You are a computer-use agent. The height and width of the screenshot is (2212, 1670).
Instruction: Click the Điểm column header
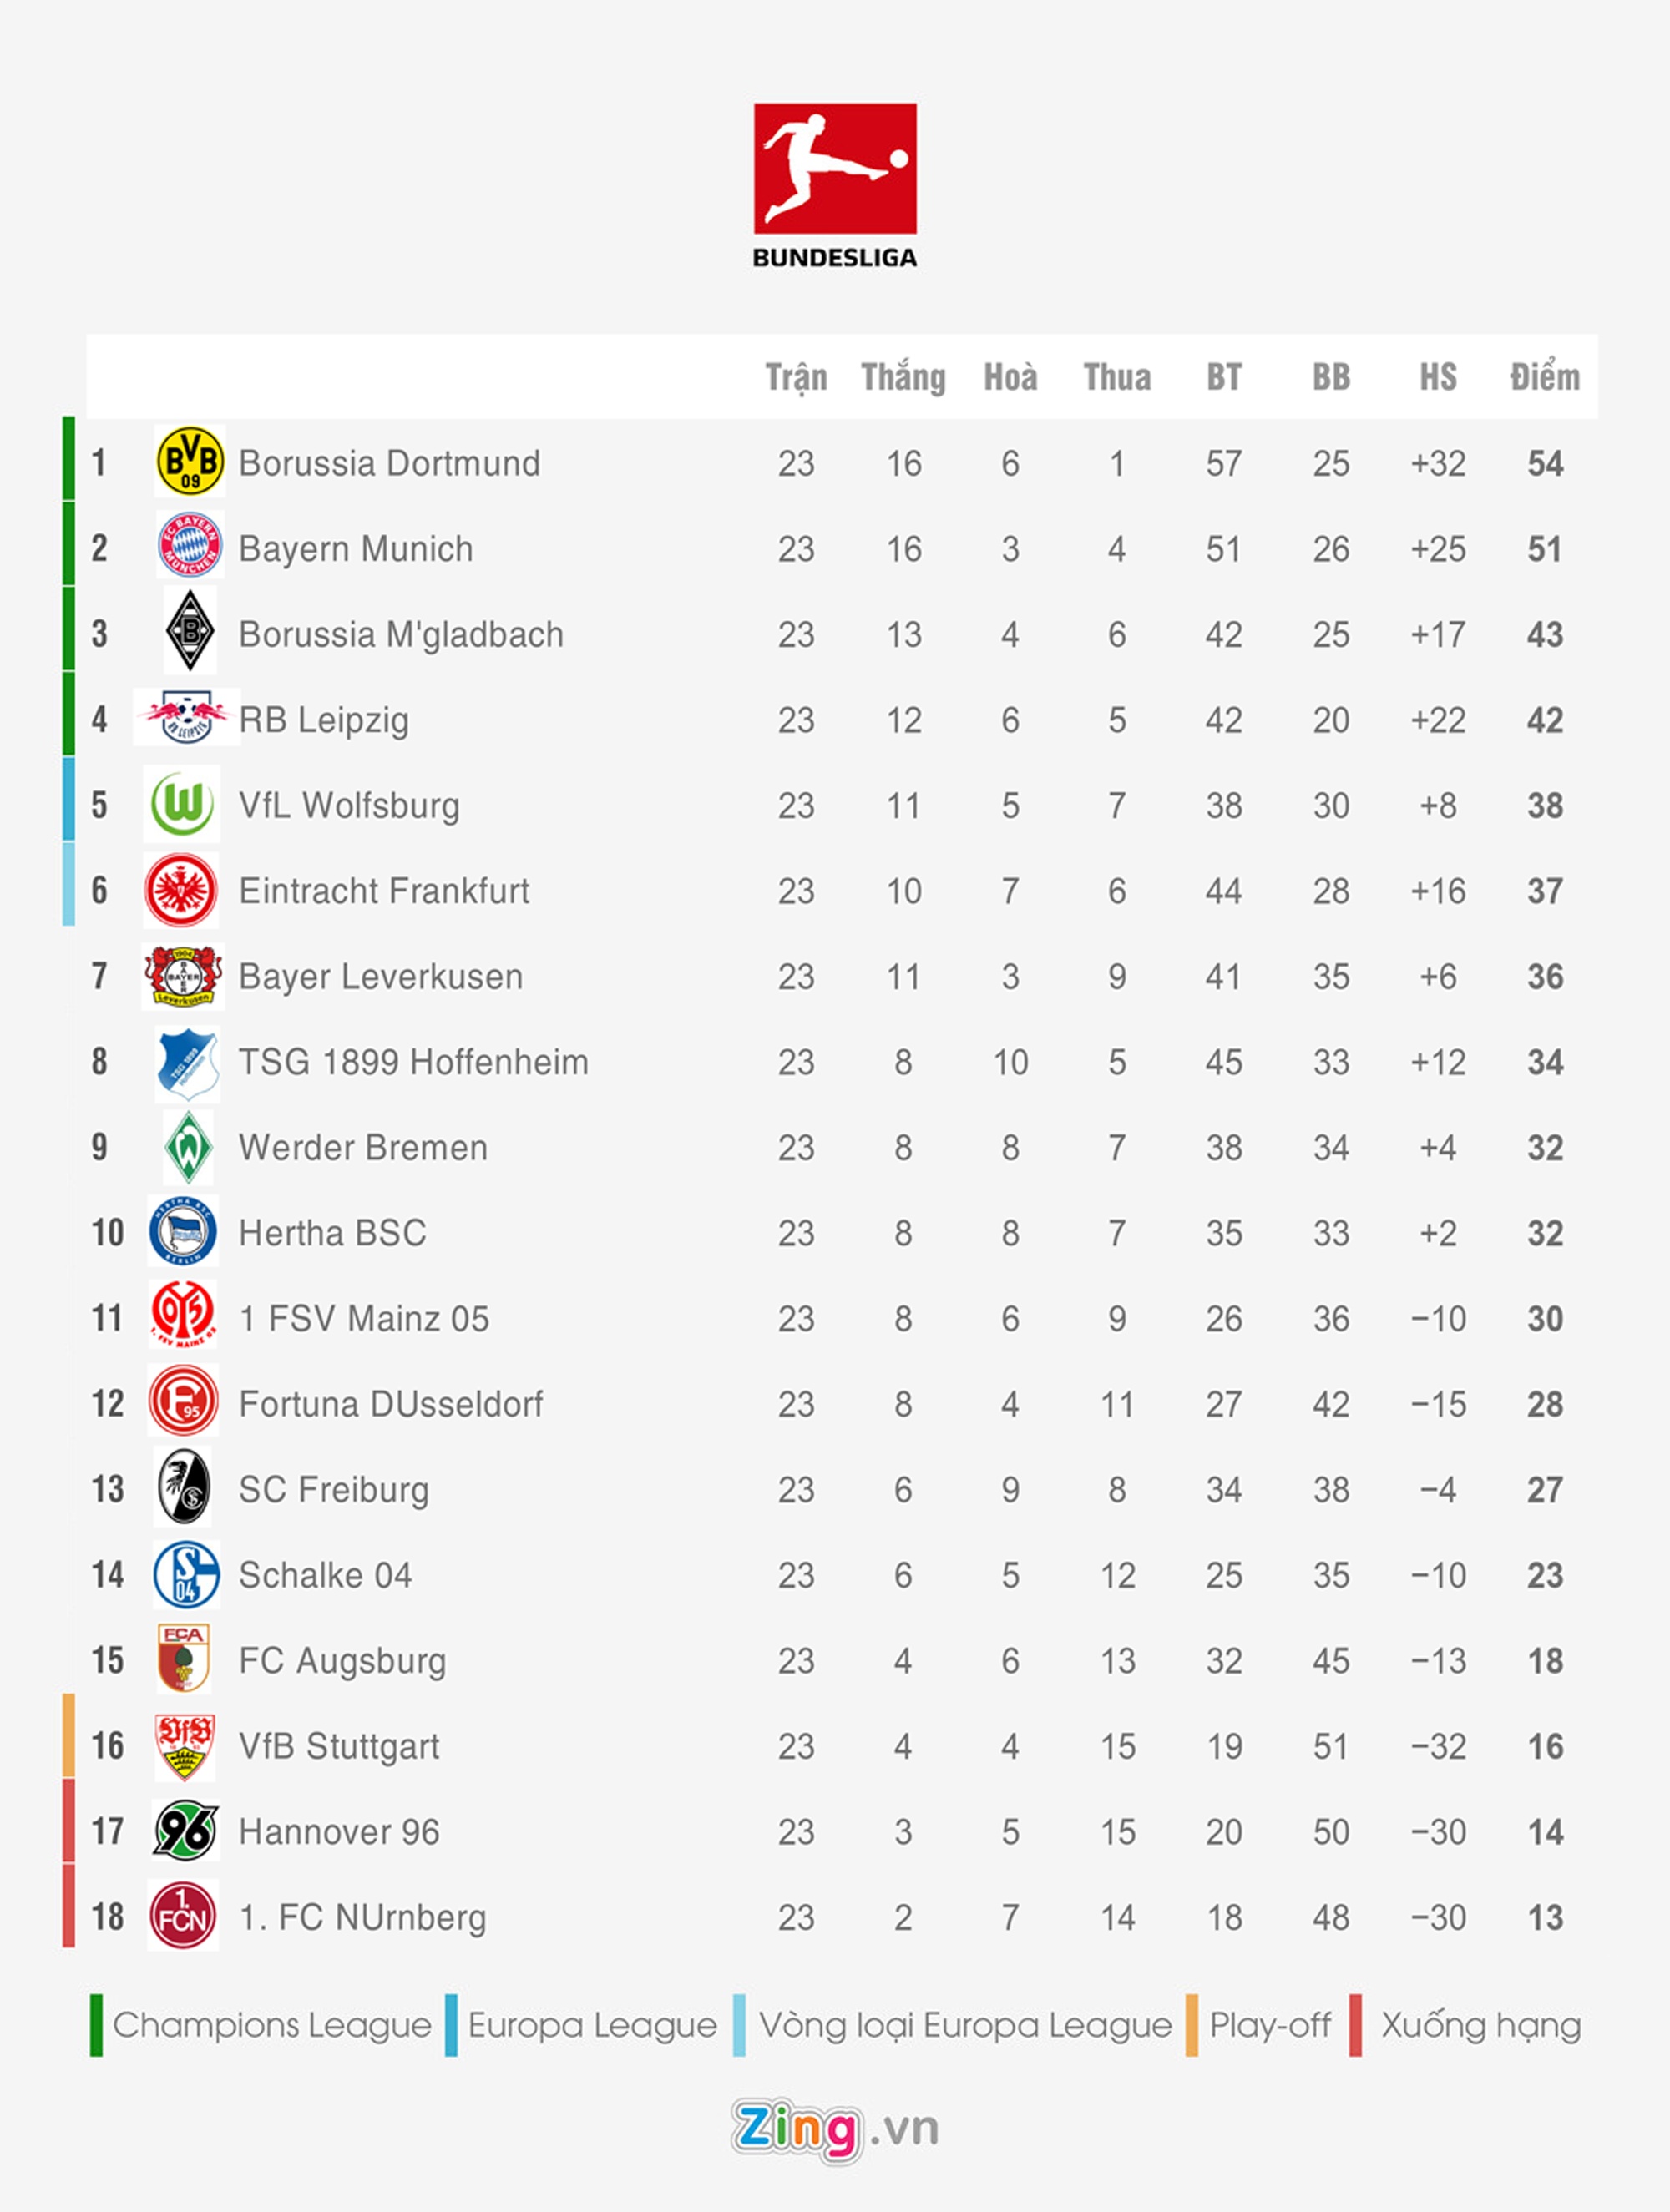(1544, 377)
